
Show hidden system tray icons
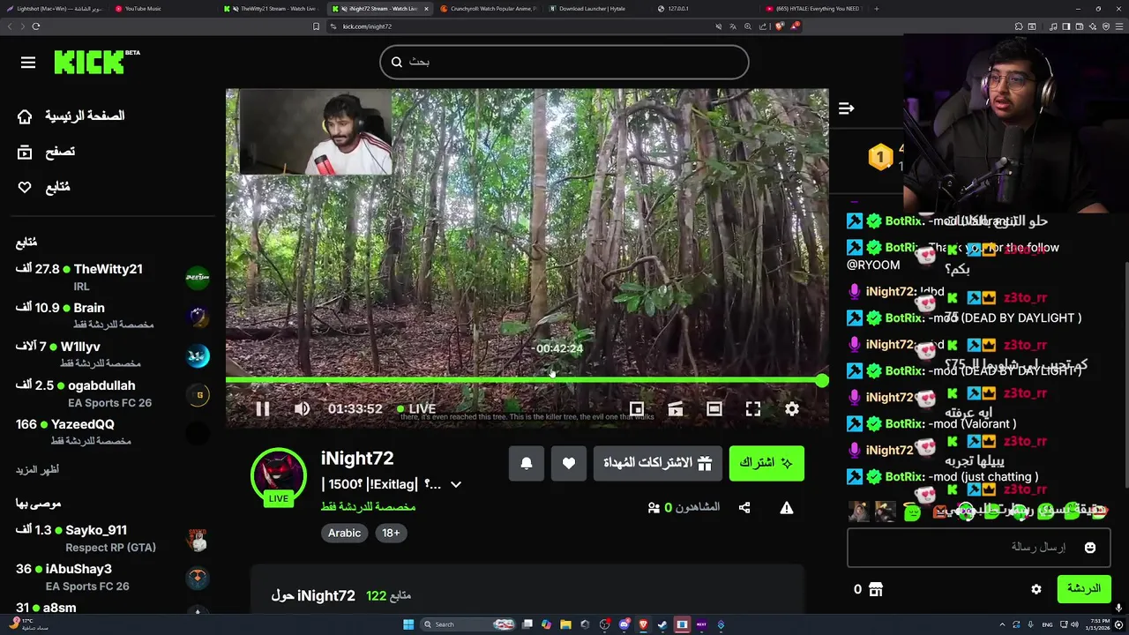click(x=1002, y=624)
